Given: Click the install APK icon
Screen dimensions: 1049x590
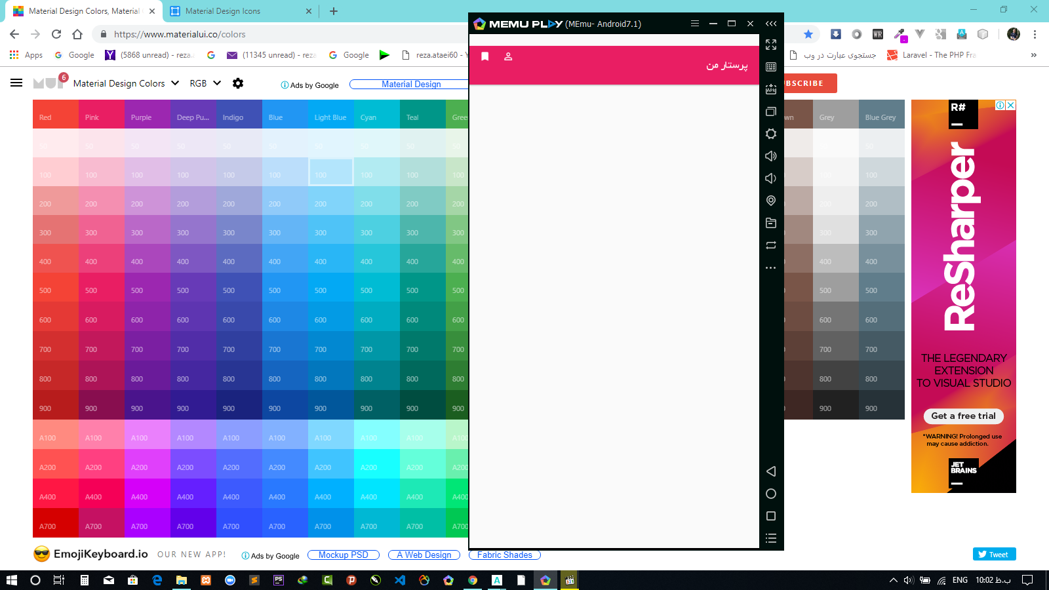Looking at the screenshot, I should point(771,89).
